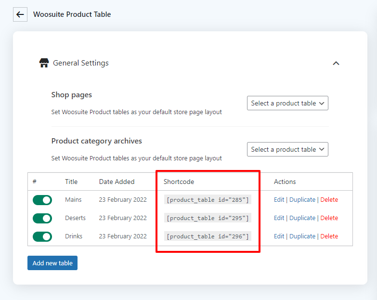377x300 pixels.
Task: Duplicate the Mains product table
Action: click(302, 200)
